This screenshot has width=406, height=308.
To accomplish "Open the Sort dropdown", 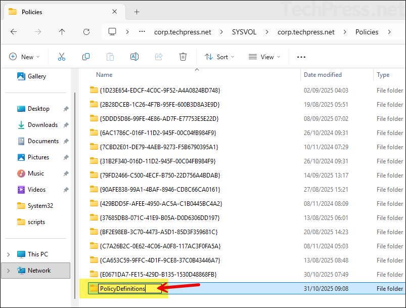I will tap(219, 57).
